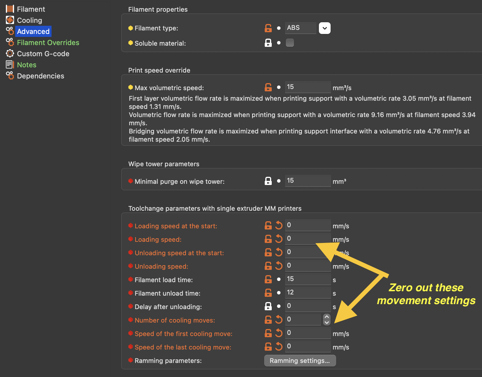482x377 pixels.
Task: Click the Minimal purge on wipe tower field
Action: pos(308,181)
